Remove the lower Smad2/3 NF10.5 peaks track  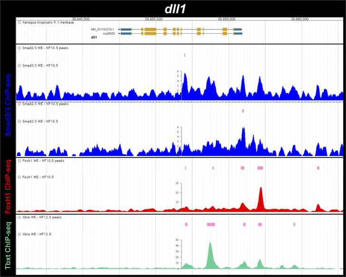point(19,104)
